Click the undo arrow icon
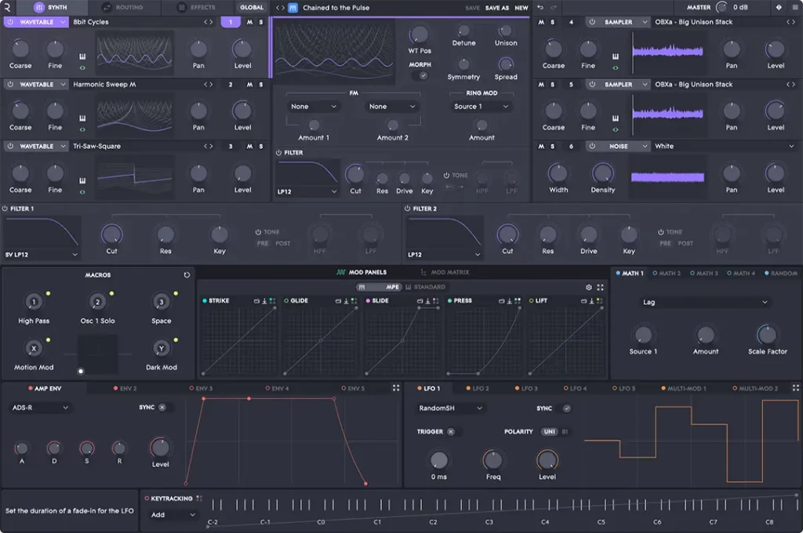803x533 pixels. coord(540,8)
